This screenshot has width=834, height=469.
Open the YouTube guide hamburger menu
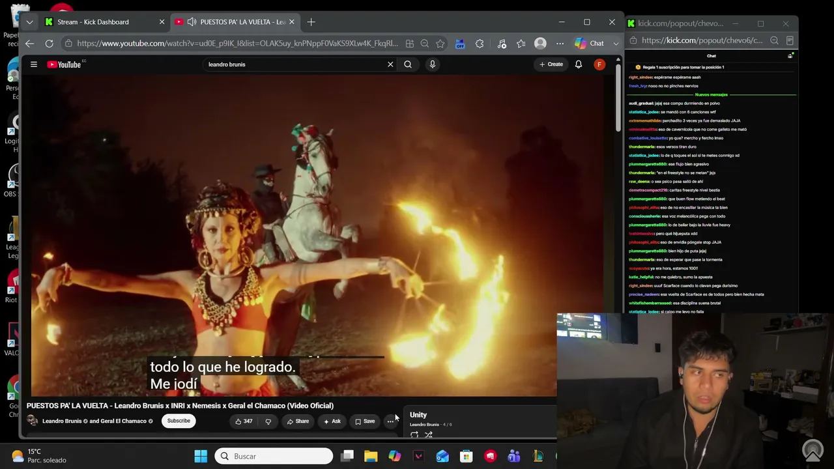click(33, 64)
